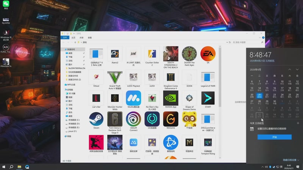Expand the Explorer ribbon chevron
Screen dimensions: 303x170
coord(260,37)
